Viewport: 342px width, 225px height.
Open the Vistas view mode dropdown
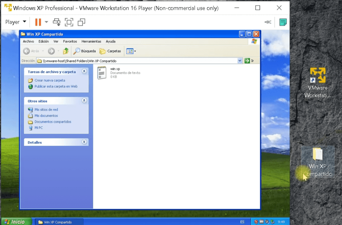(x=131, y=51)
